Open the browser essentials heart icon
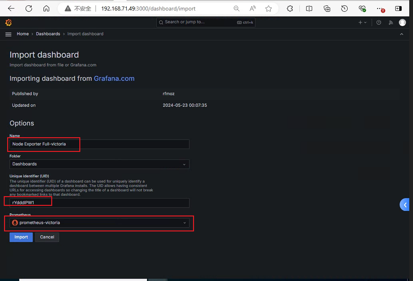 click(362, 9)
